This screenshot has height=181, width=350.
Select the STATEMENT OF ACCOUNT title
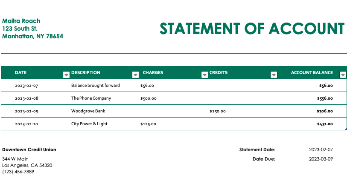252,29
